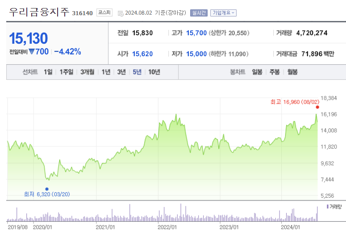Click the 저가 value 15,000
This screenshot has height=232, width=346.
tap(196, 54)
